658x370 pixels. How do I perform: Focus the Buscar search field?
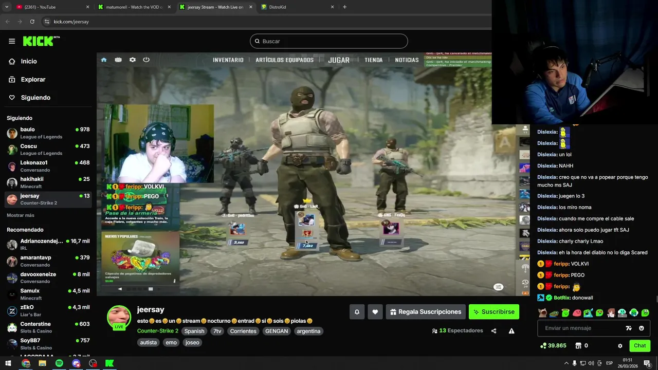[329, 41]
